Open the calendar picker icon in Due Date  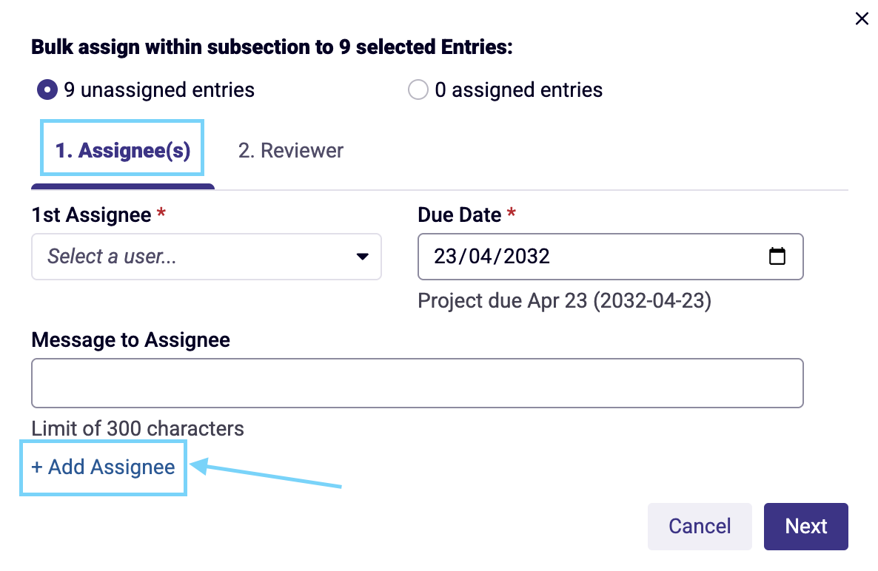click(x=777, y=256)
